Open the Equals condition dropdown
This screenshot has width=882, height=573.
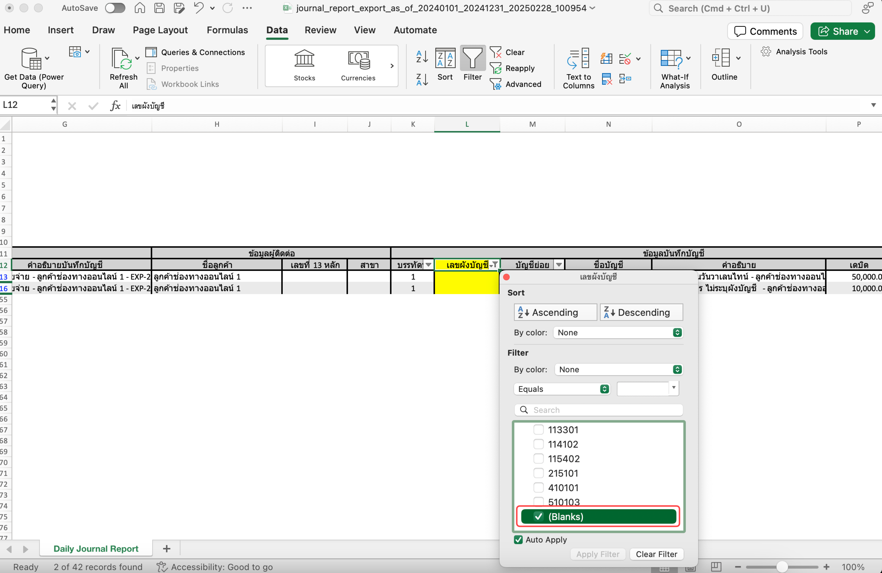point(562,389)
